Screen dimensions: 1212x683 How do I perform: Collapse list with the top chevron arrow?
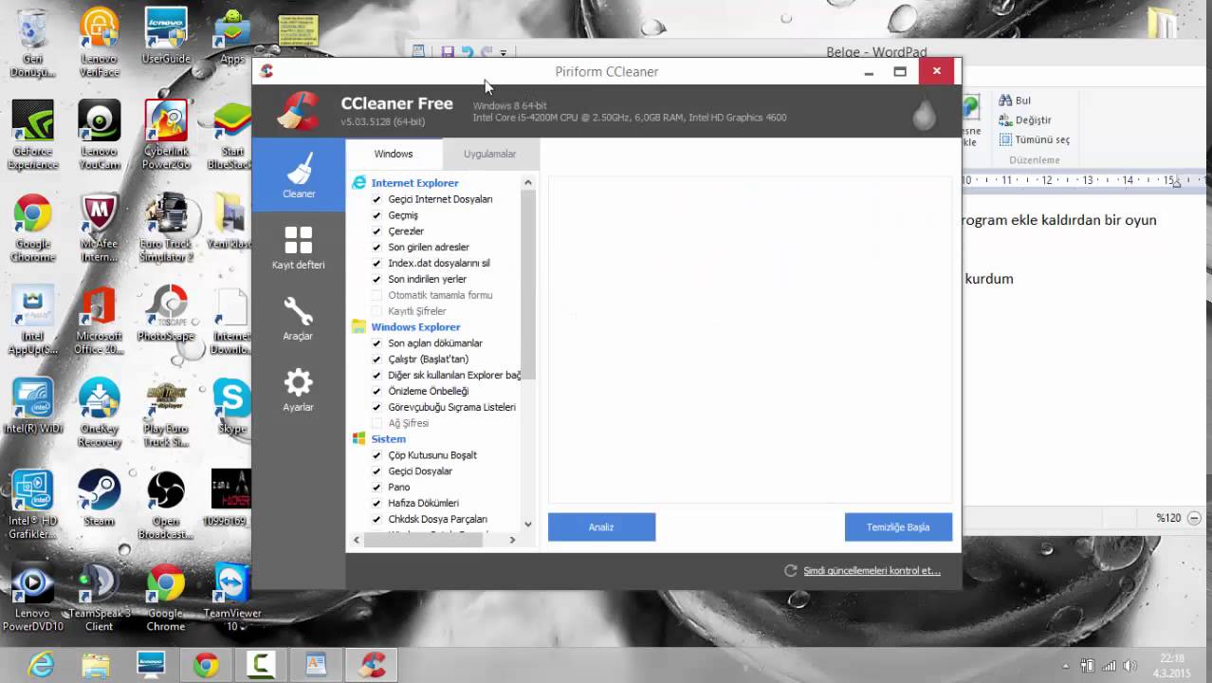click(528, 183)
